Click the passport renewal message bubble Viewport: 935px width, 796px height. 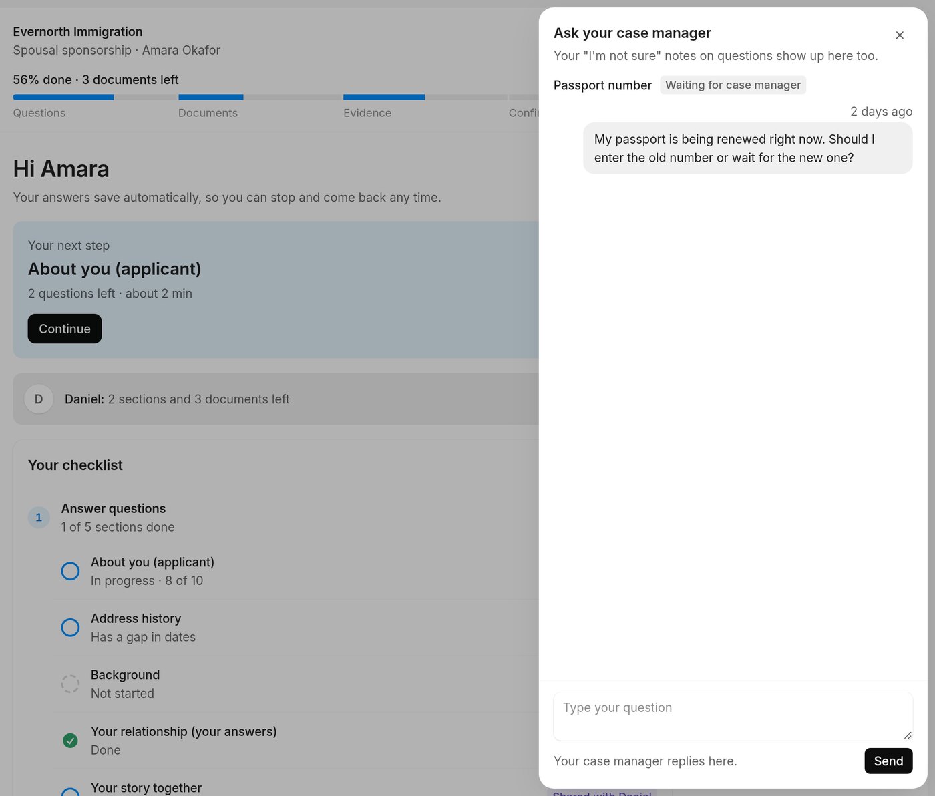(747, 148)
